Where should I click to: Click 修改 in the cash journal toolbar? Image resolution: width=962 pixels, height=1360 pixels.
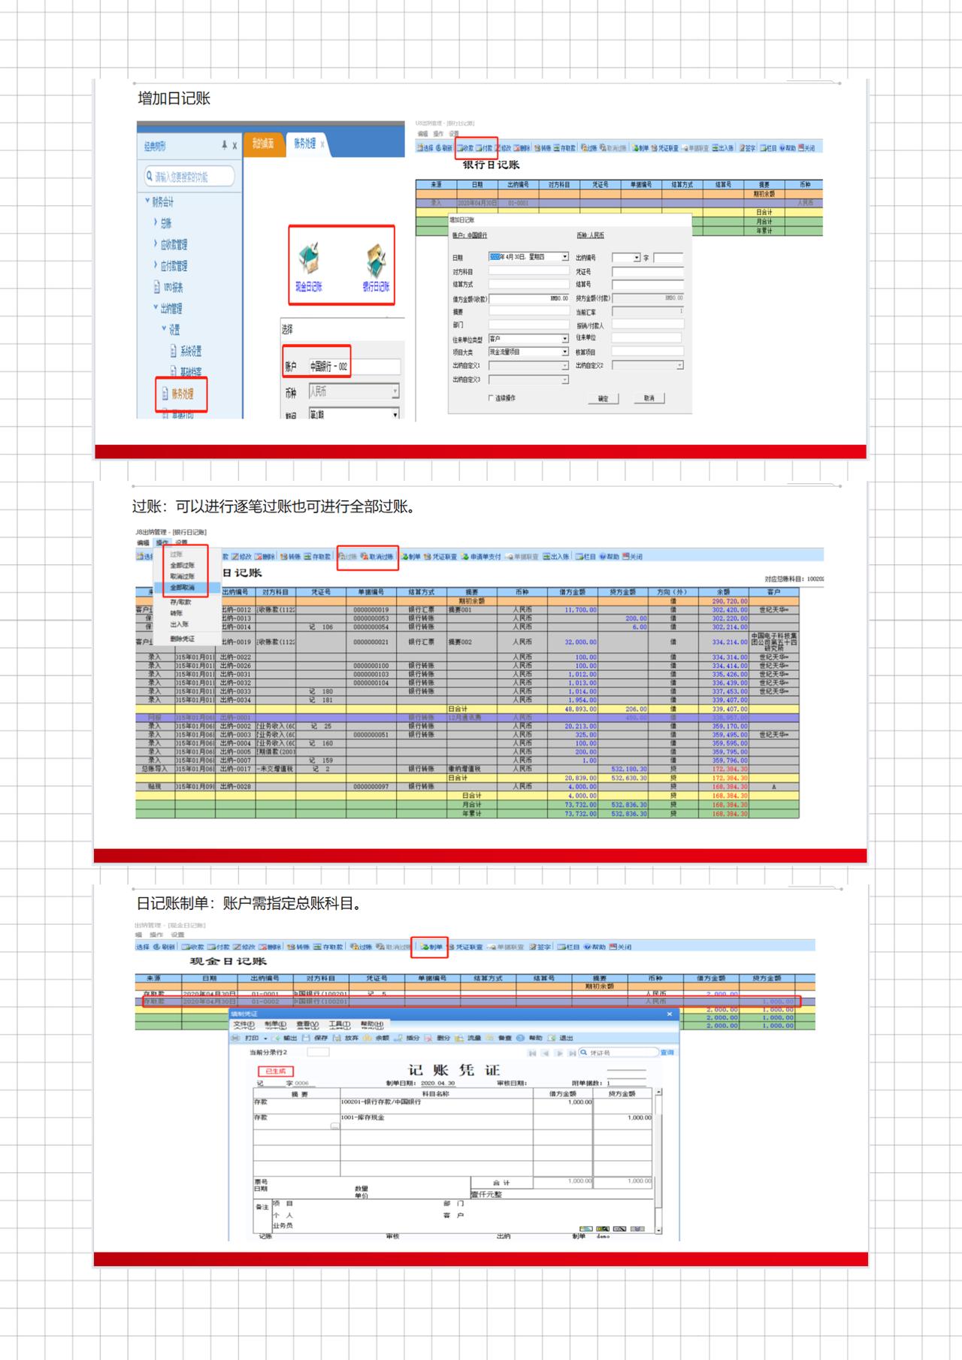[244, 947]
